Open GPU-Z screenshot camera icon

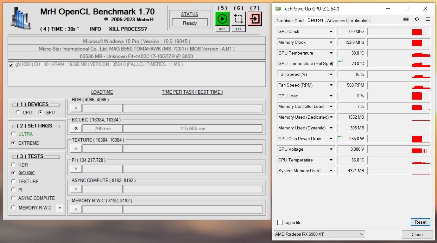(x=406, y=19)
